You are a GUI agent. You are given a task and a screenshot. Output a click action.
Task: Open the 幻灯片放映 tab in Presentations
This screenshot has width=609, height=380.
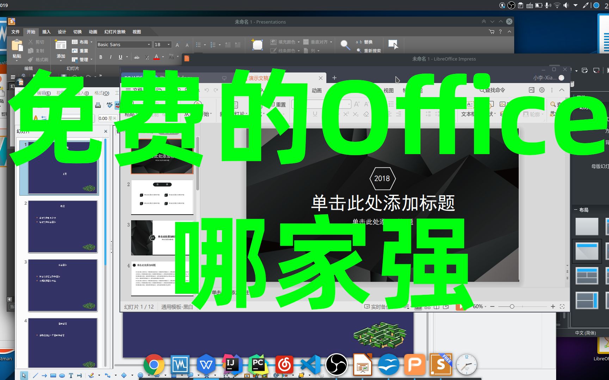click(115, 32)
